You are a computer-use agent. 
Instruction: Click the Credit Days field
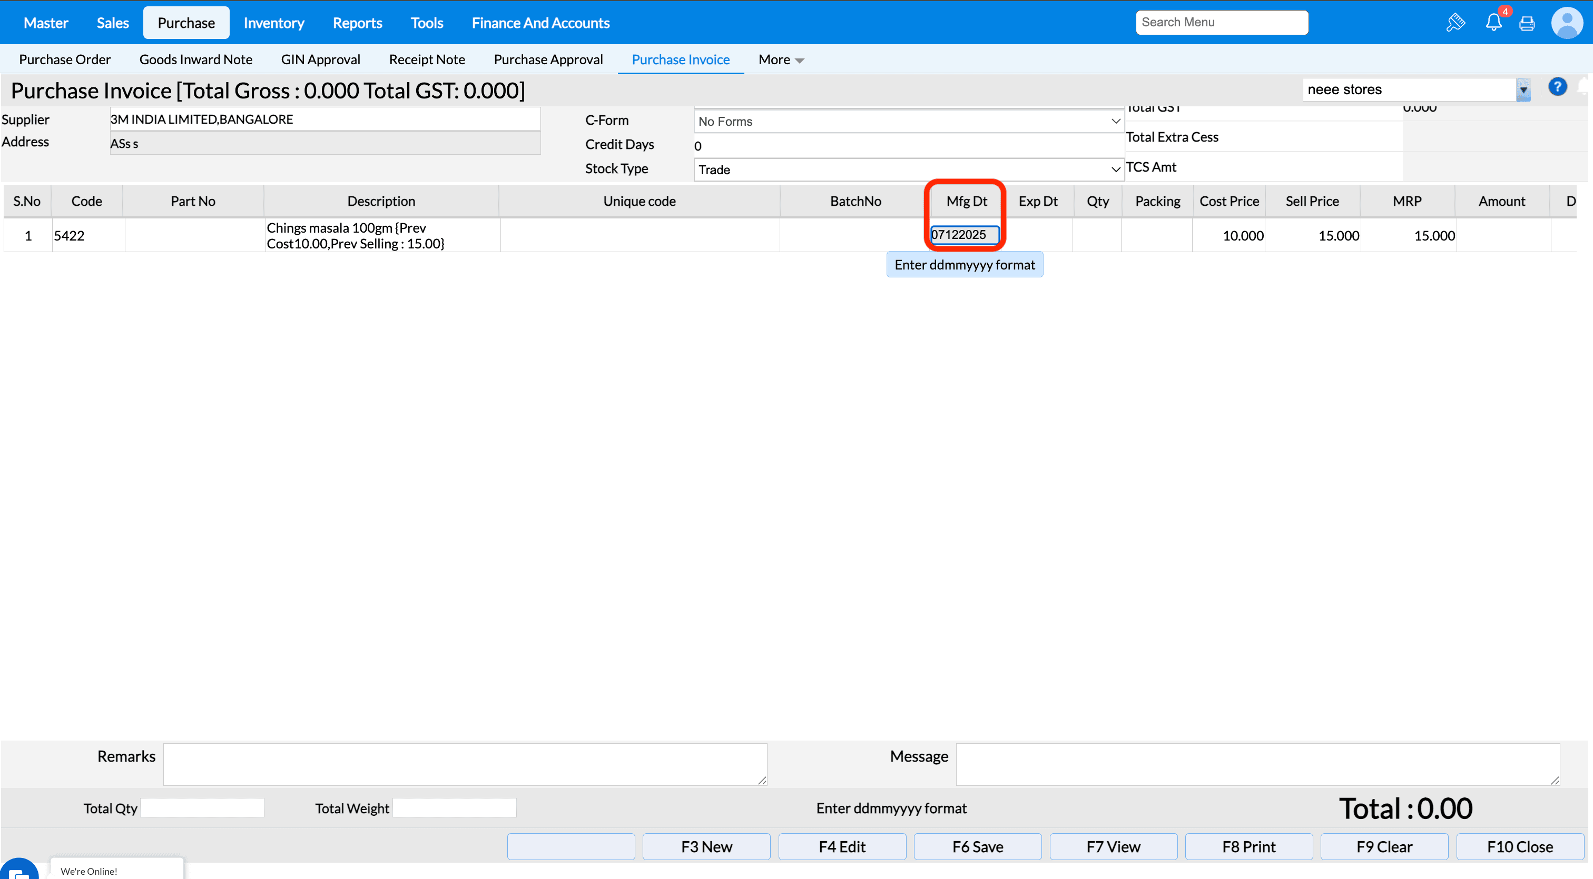[x=908, y=146]
